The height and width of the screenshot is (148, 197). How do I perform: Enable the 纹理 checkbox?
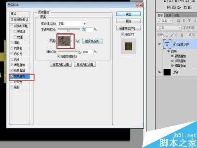click(15, 37)
